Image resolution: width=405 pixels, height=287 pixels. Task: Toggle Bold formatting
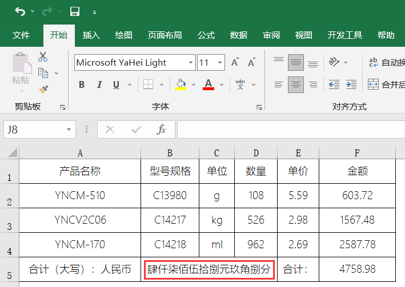click(x=82, y=84)
